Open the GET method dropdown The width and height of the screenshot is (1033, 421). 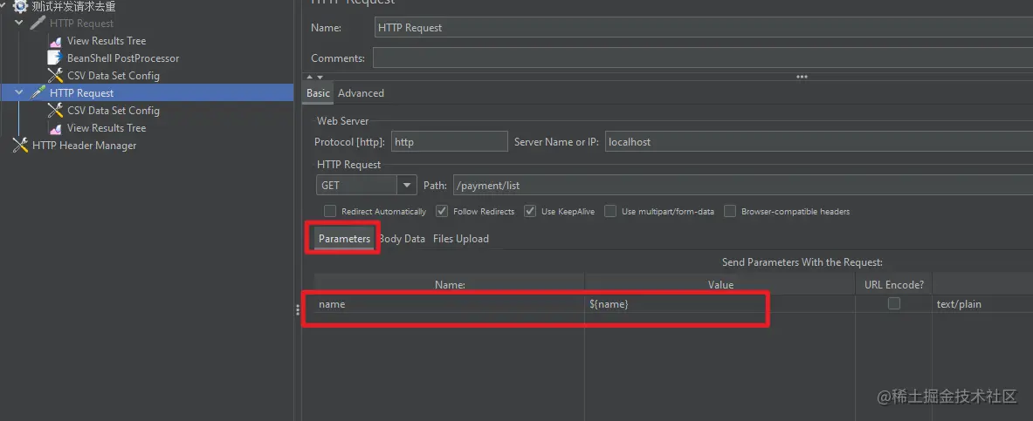[x=407, y=186]
